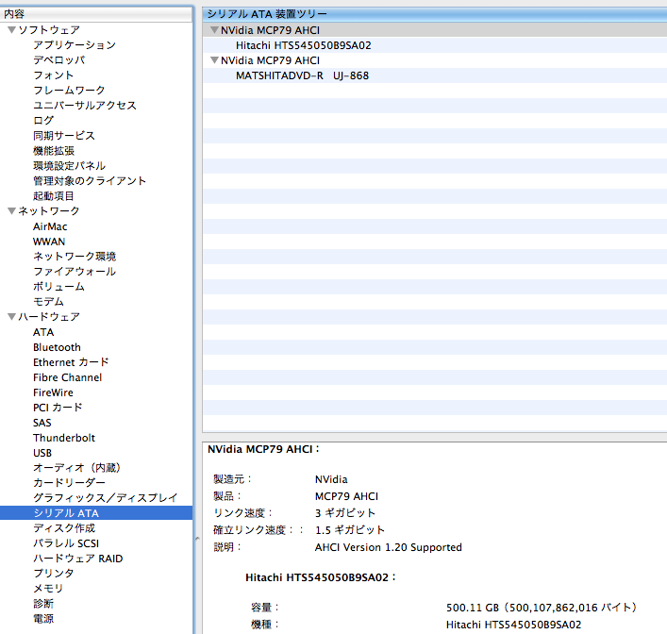This screenshot has height=634, width=667.
Task: Select WWAN in the sidebar
Action: point(49,242)
